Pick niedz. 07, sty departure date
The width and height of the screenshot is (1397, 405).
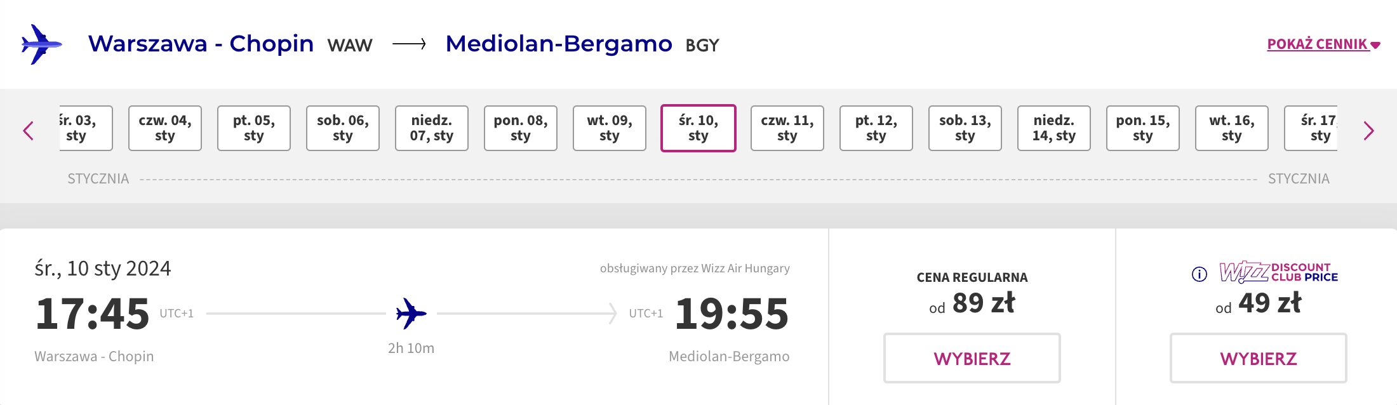pyautogui.click(x=432, y=128)
